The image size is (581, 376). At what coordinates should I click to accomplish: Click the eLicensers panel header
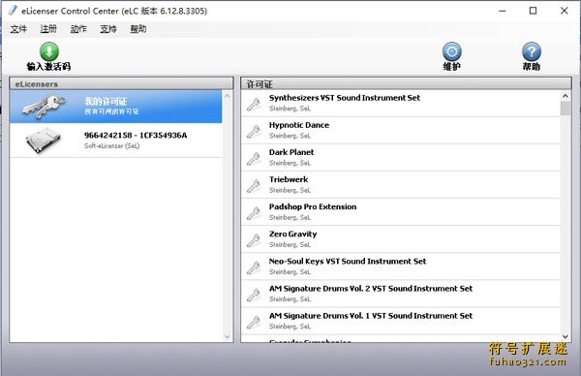pyautogui.click(x=122, y=83)
